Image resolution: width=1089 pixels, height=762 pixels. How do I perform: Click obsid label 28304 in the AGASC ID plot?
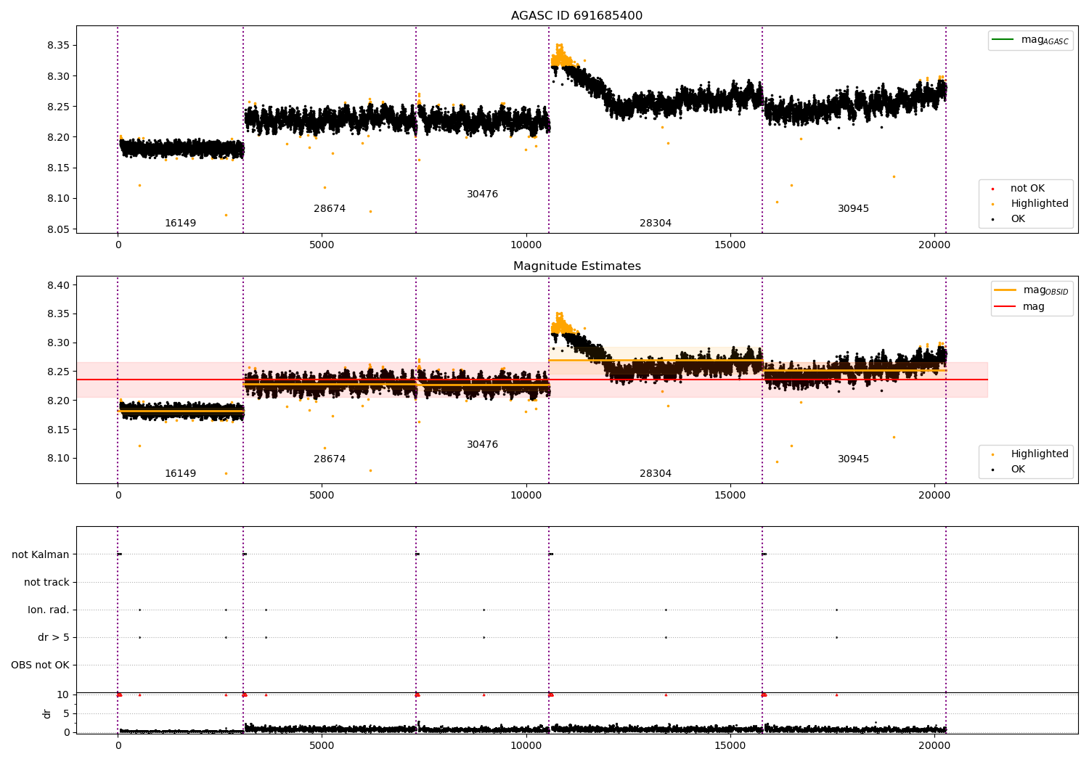click(656, 224)
